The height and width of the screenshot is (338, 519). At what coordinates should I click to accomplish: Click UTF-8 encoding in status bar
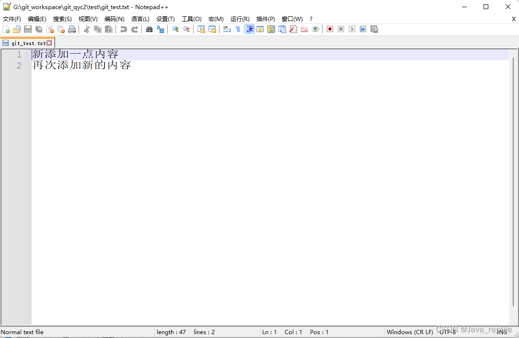448,332
